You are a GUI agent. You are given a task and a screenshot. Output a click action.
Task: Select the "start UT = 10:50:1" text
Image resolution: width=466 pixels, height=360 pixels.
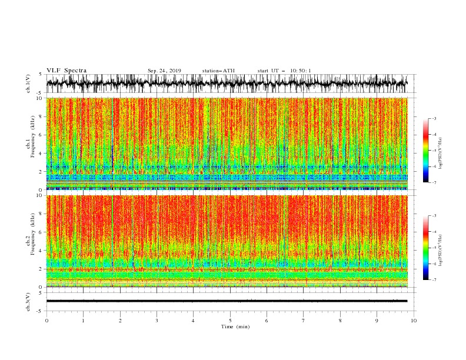[284, 71]
